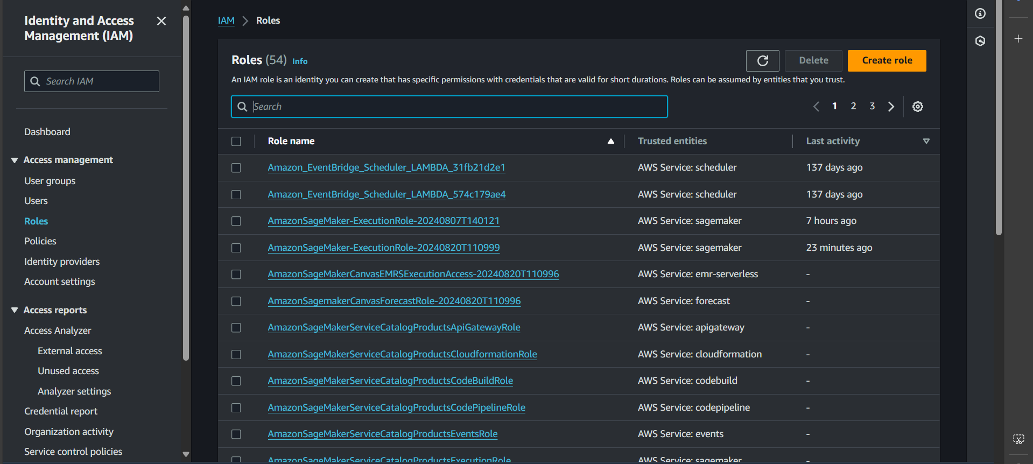The height and width of the screenshot is (464, 1033).
Task: Click the previous page arrow
Action: tap(816, 107)
